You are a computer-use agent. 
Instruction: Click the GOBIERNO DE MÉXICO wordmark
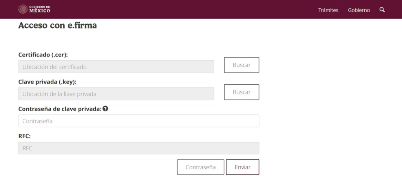tap(40, 9)
